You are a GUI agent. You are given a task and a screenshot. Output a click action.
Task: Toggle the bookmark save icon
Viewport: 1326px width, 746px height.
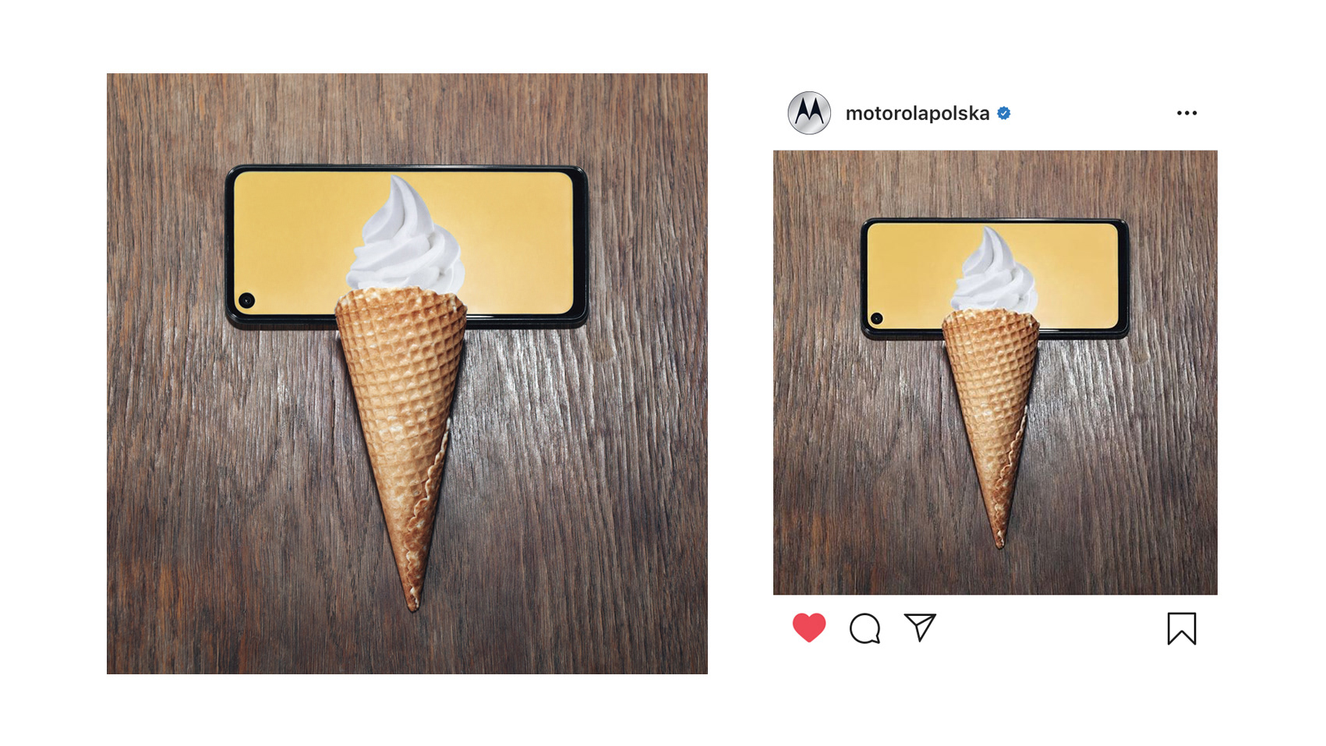point(1181,628)
